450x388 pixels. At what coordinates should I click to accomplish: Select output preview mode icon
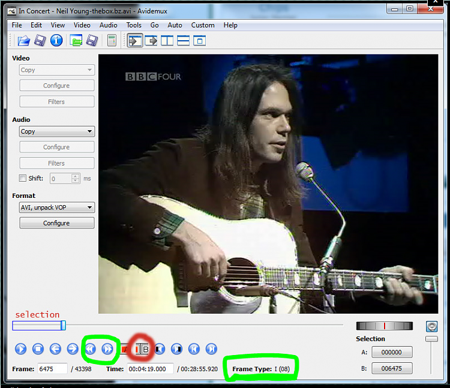point(151,41)
